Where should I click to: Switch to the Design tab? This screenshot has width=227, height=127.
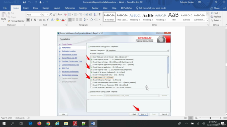46,8
